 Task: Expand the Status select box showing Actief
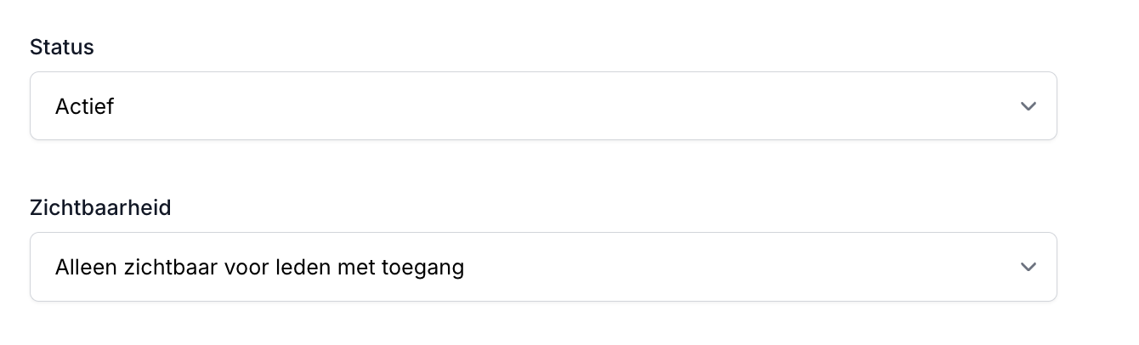543,106
